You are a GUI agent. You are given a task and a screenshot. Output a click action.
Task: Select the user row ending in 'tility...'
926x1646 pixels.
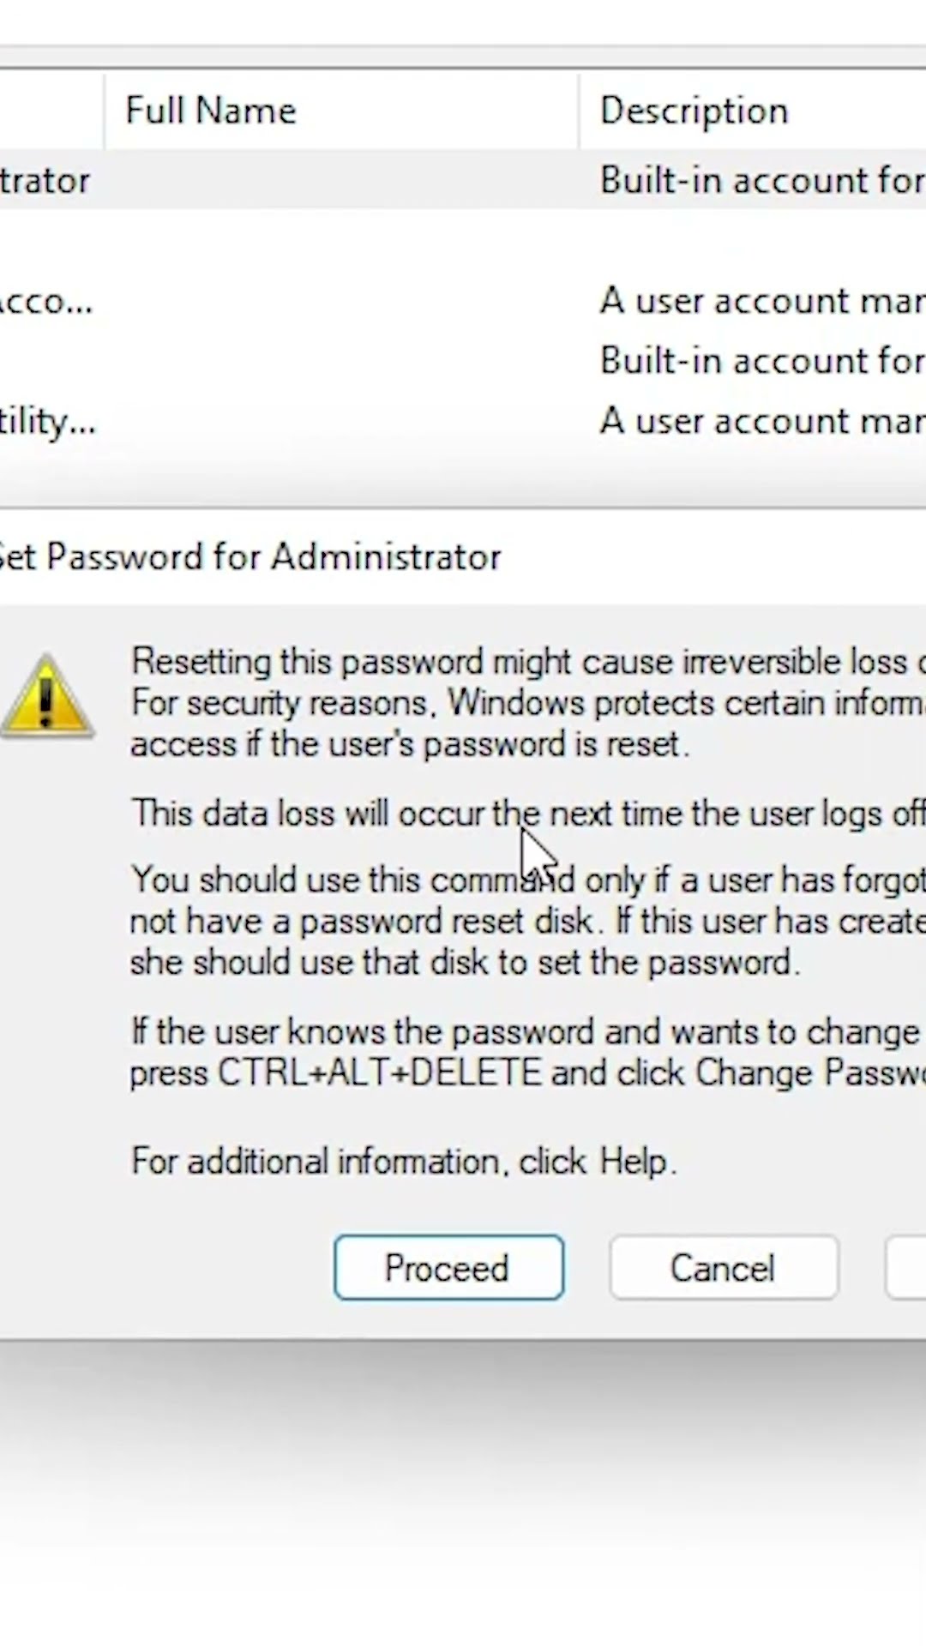(x=47, y=421)
